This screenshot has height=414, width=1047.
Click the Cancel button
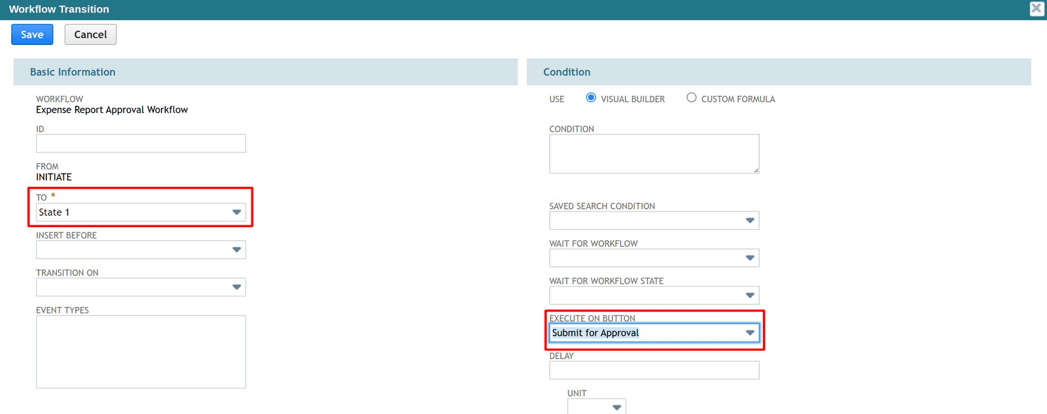pos(90,35)
